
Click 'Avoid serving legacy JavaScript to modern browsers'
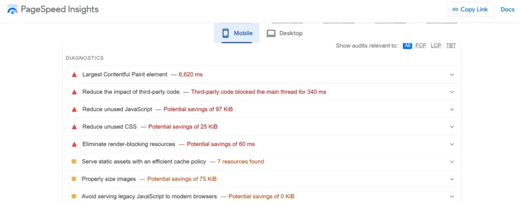tap(150, 196)
